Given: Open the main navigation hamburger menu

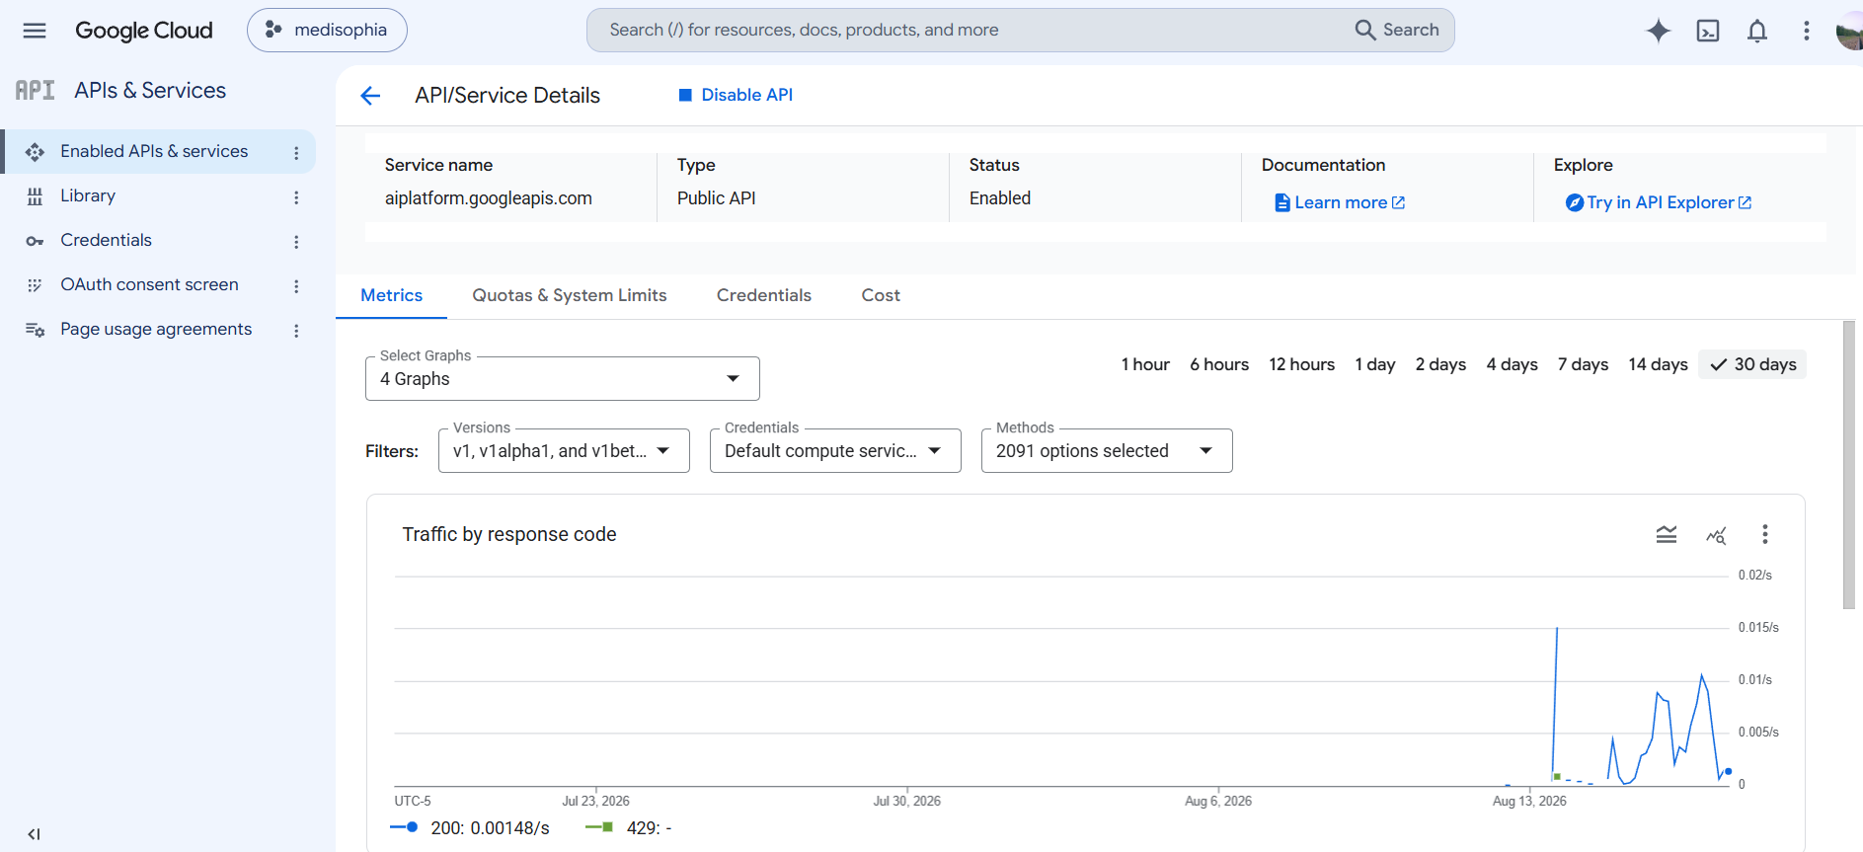Looking at the screenshot, I should tap(35, 31).
